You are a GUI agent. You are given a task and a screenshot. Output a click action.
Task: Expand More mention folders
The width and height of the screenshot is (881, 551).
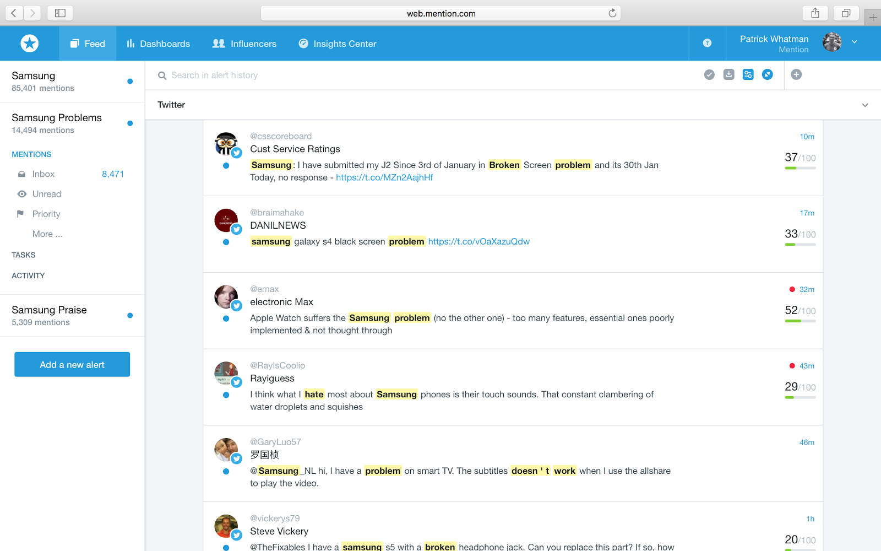click(x=47, y=234)
